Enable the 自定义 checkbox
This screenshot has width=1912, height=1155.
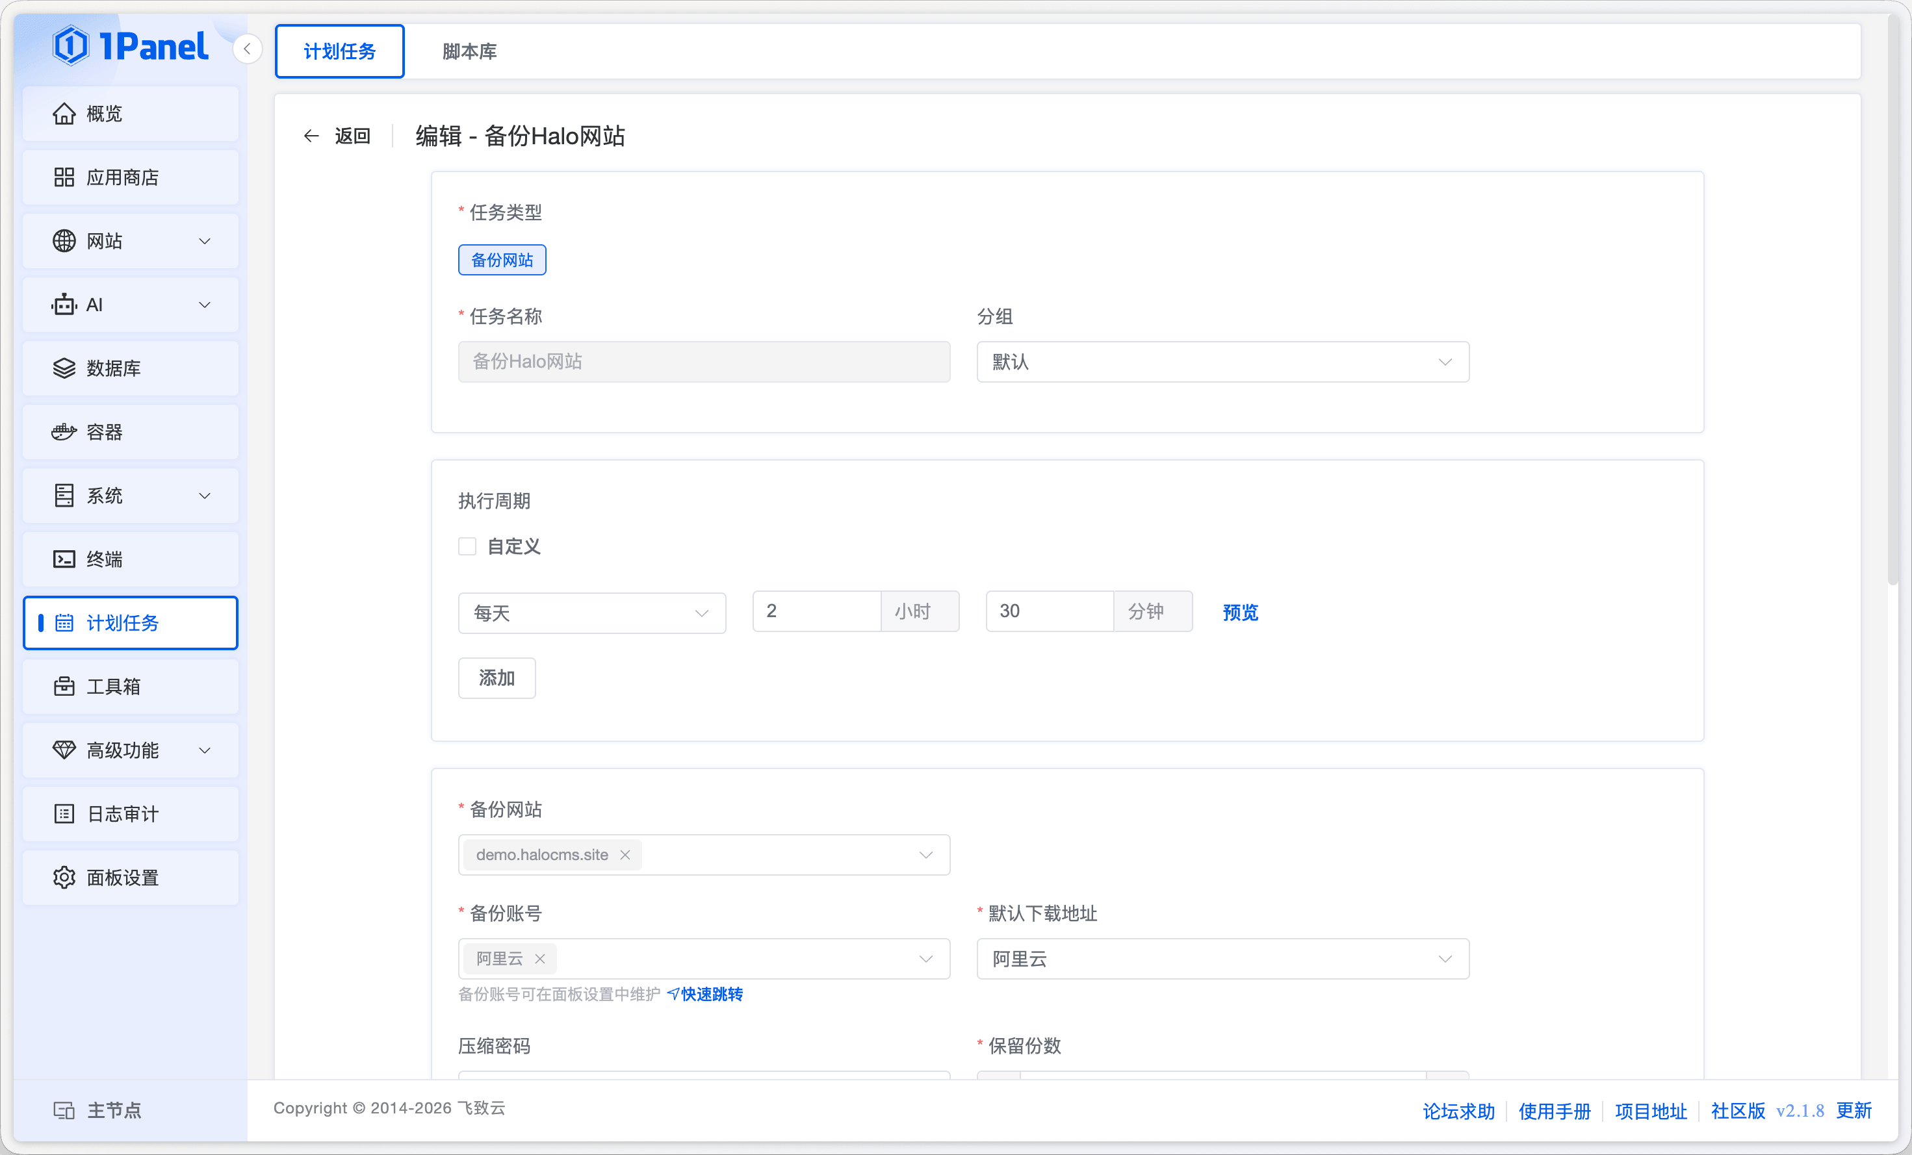467,547
